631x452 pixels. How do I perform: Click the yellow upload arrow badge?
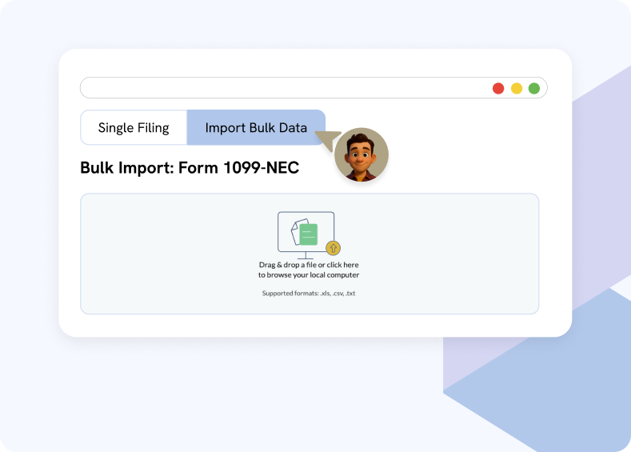333,248
